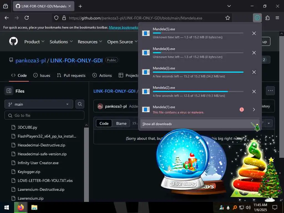
Task: Click Show all downloads
Action: point(200,124)
